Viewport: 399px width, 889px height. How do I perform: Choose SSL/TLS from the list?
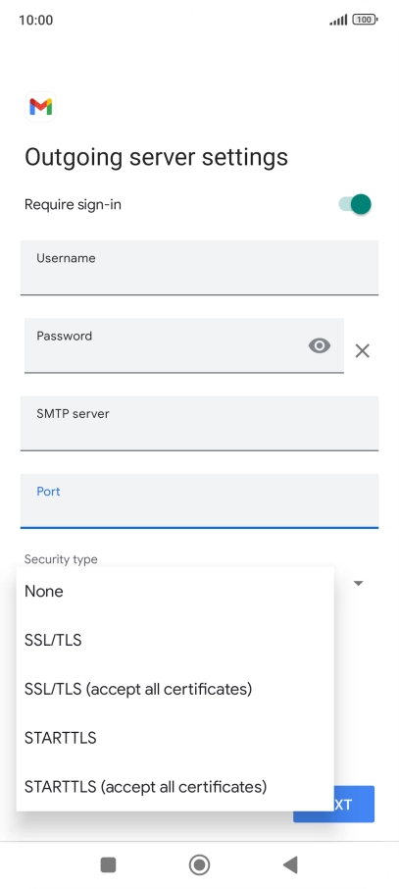[x=175, y=640]
